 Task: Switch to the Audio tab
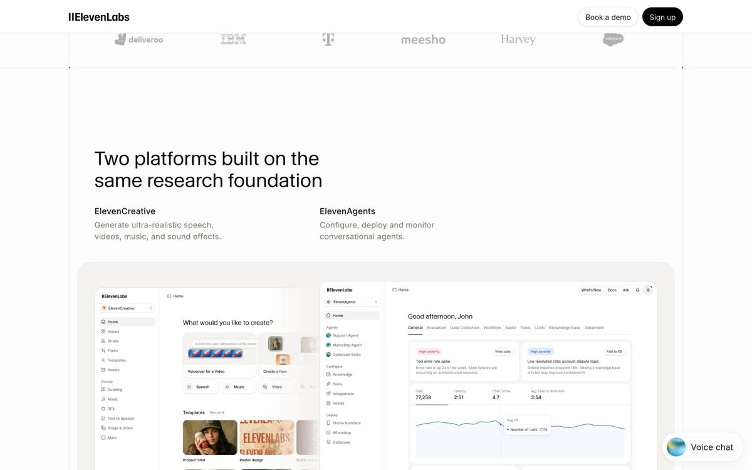[511, 328]
